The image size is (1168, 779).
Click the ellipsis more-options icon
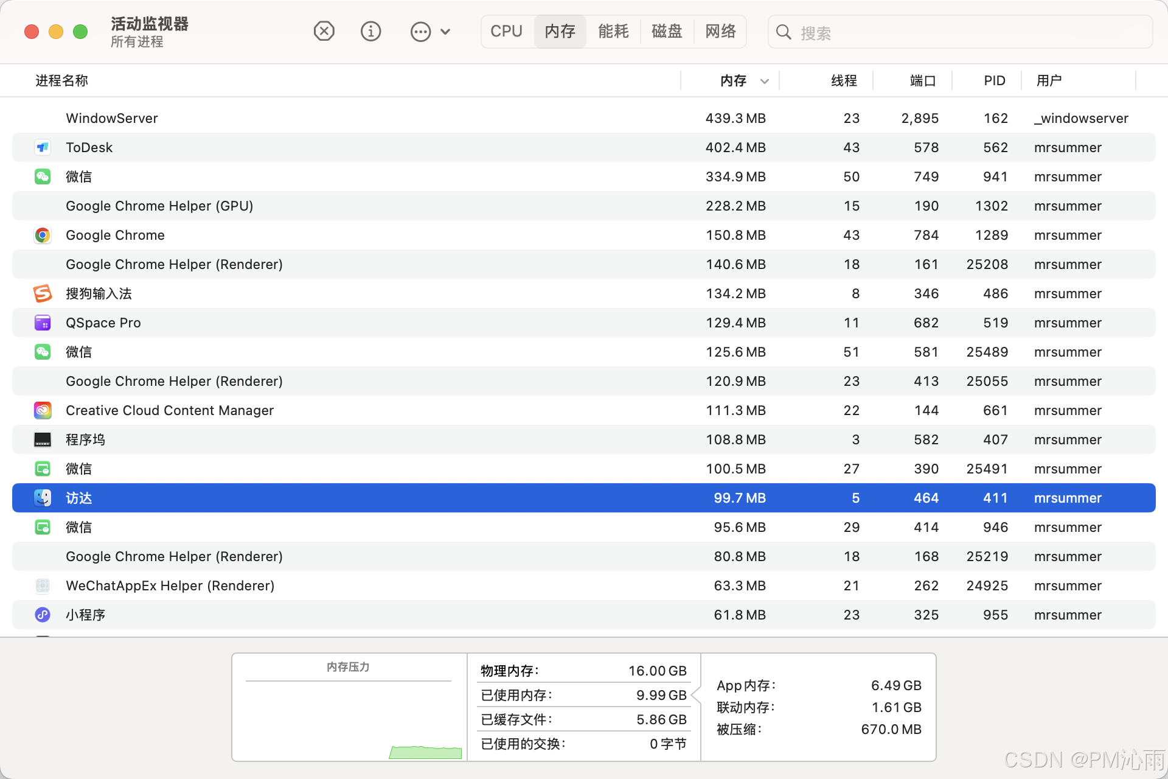(x=420, y=32)
